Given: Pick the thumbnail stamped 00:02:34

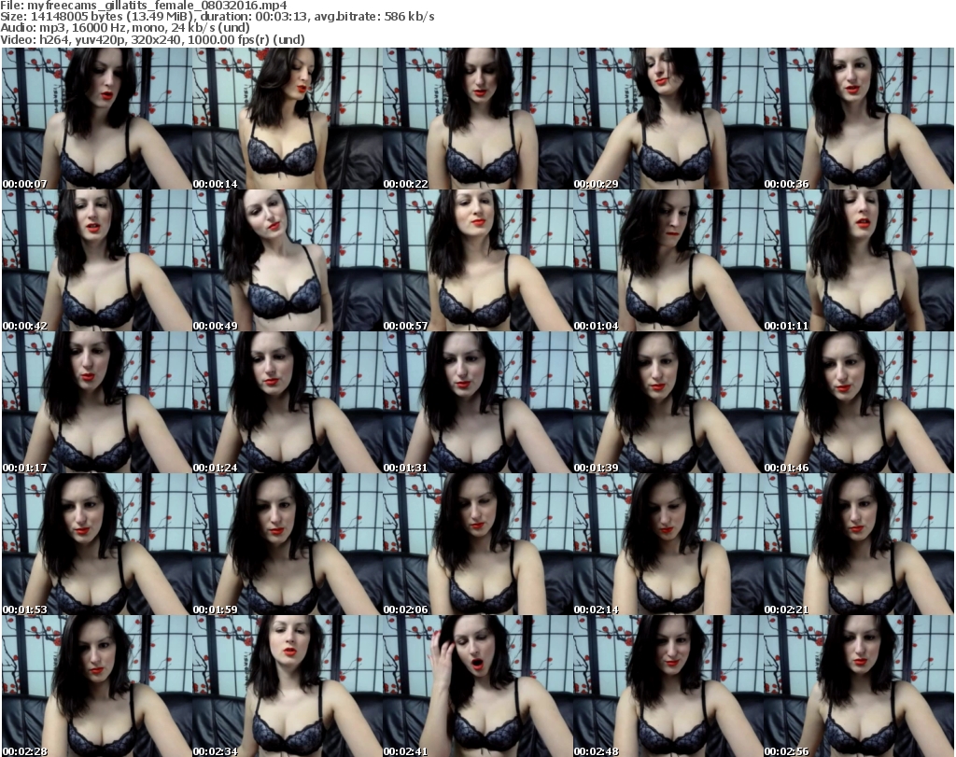Looking at the screenshot, I should coord(288,686).
